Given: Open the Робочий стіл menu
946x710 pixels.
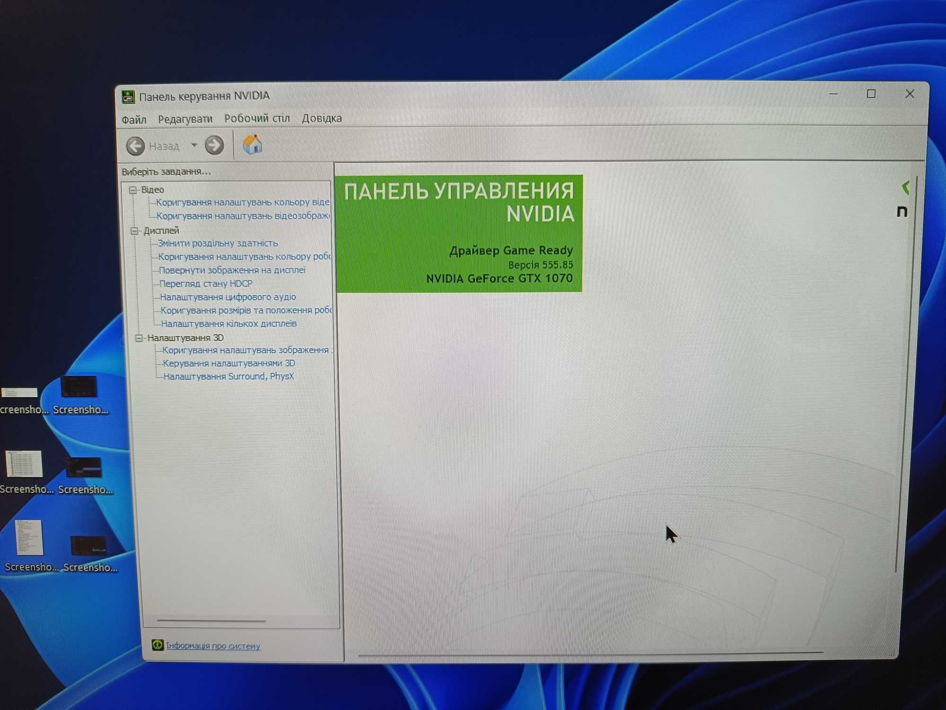Looking at the screenshot, I should click(x=257, y=118).
